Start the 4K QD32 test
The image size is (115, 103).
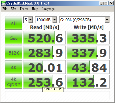pyautogui.click(x=14, y=82)
